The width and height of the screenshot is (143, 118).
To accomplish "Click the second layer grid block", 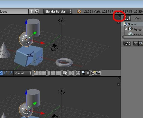I will click(54, 73).
